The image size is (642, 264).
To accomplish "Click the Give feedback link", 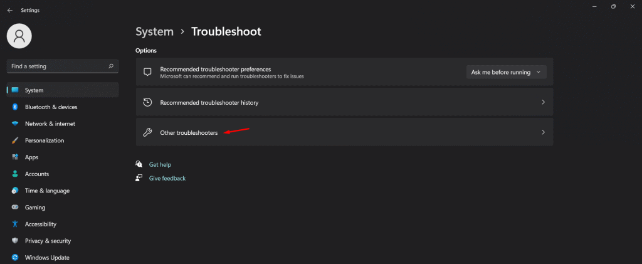I will click(x=167, y=178).
